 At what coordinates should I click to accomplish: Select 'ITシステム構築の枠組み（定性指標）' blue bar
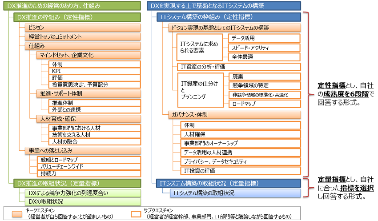(229, 17)
